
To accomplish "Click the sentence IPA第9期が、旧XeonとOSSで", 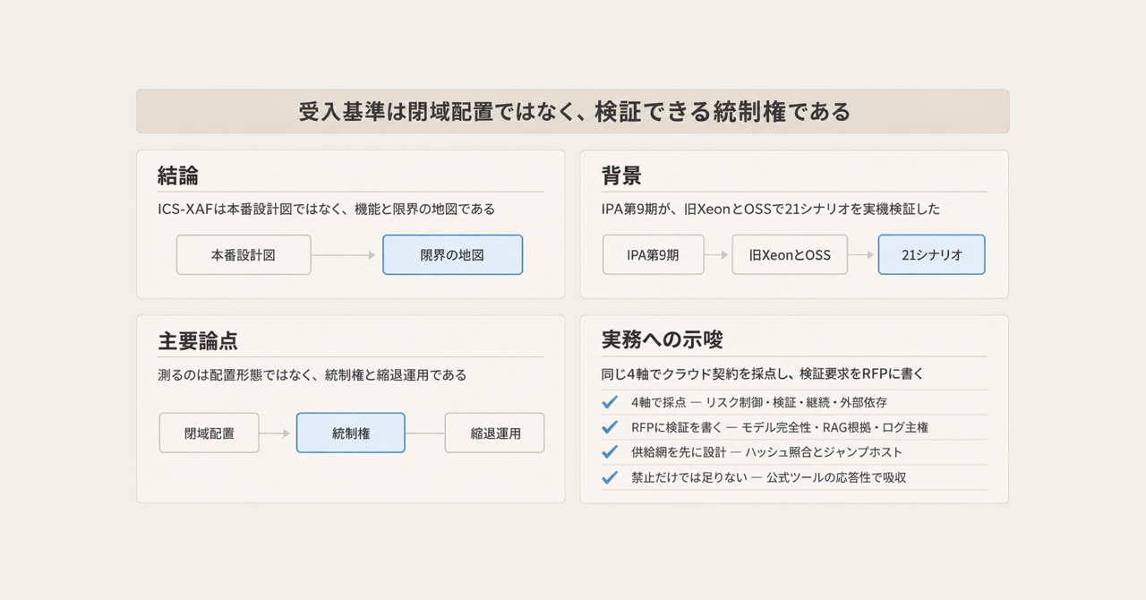I will (771, 209).
